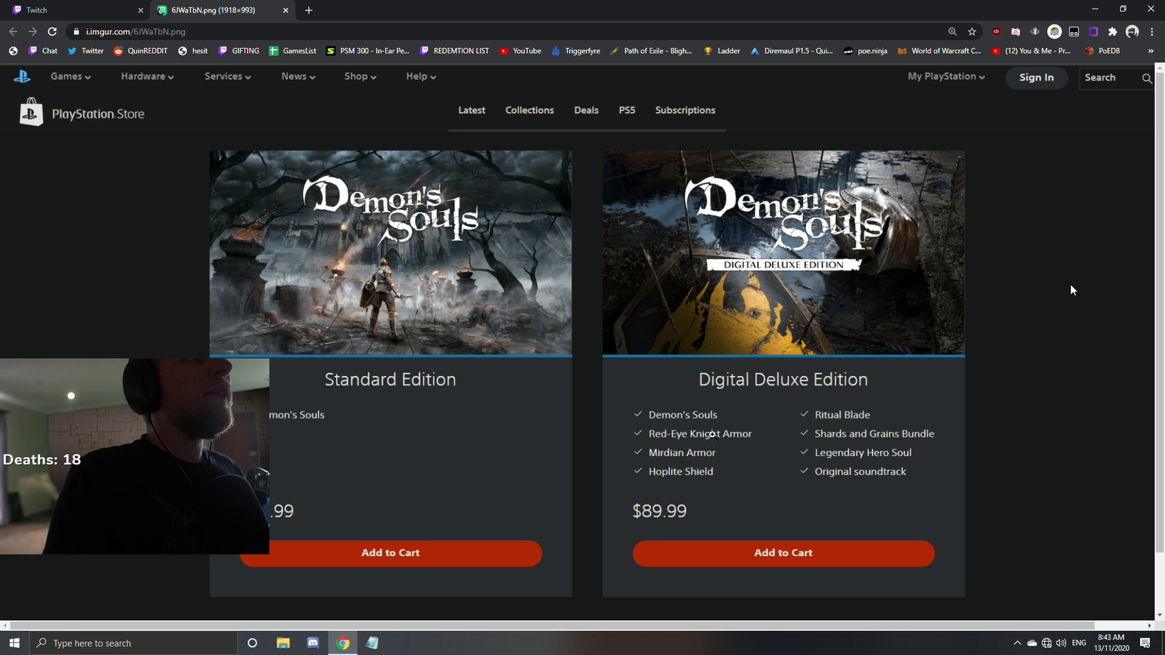Open the volume icon in the system tray

tap(1061, 643)
